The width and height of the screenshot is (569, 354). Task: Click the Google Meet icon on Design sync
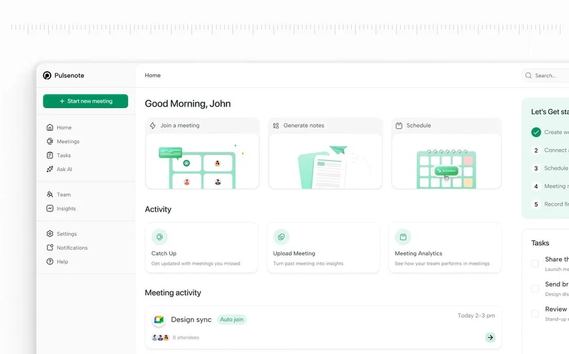(159, 319)
